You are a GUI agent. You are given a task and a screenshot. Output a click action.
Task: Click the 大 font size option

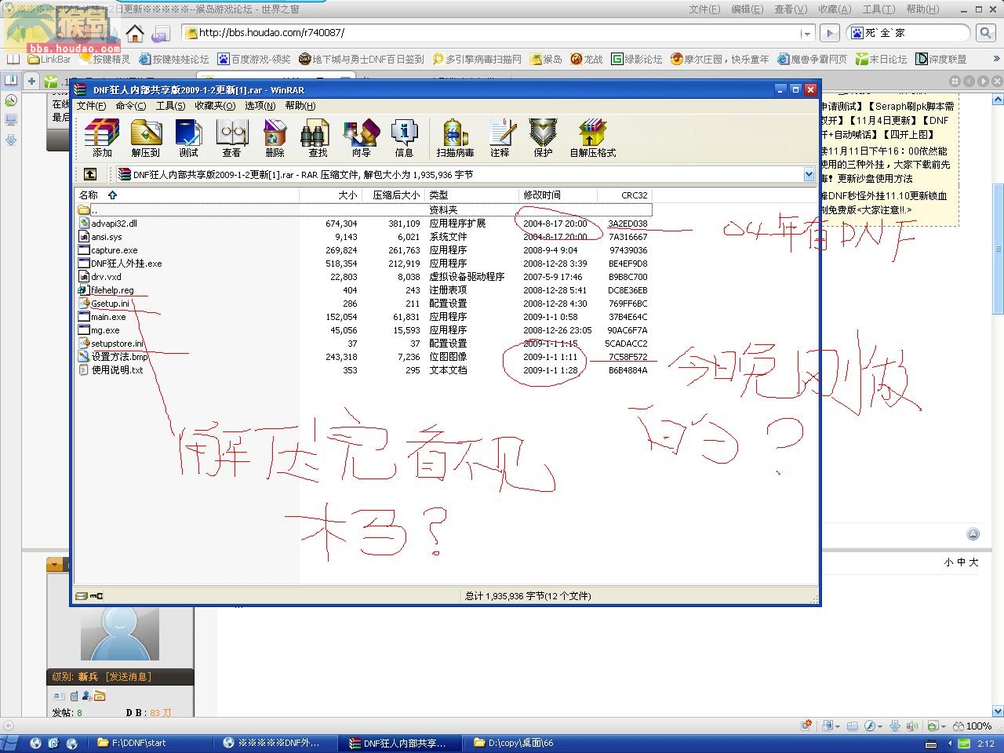[x=974, y=562]
